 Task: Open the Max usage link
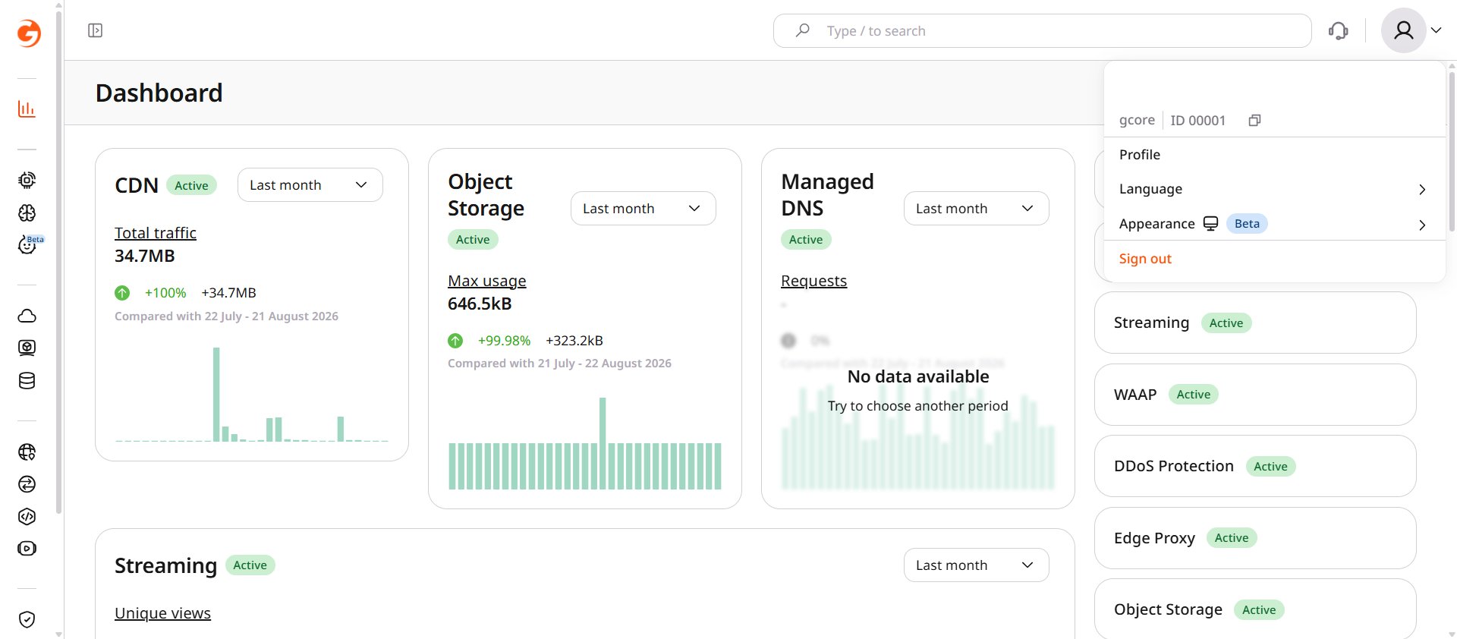click(x=487, y=281)
